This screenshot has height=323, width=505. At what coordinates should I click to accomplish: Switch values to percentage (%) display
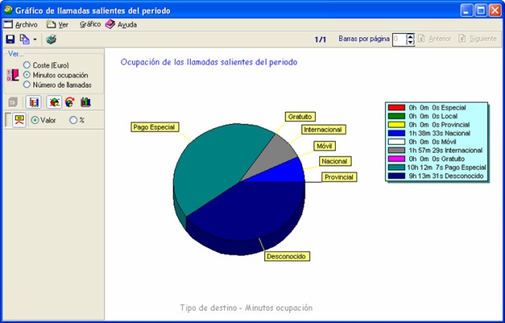pos(72,120)
